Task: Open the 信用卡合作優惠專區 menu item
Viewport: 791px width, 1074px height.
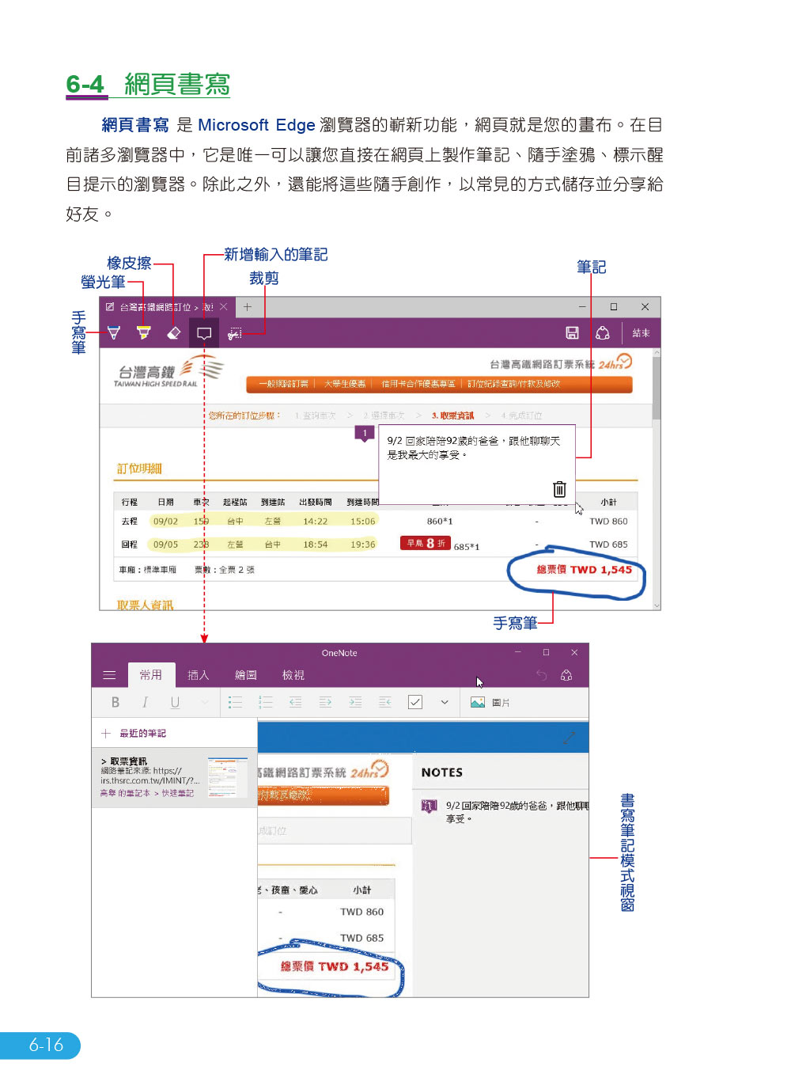Action: point(418,384)
